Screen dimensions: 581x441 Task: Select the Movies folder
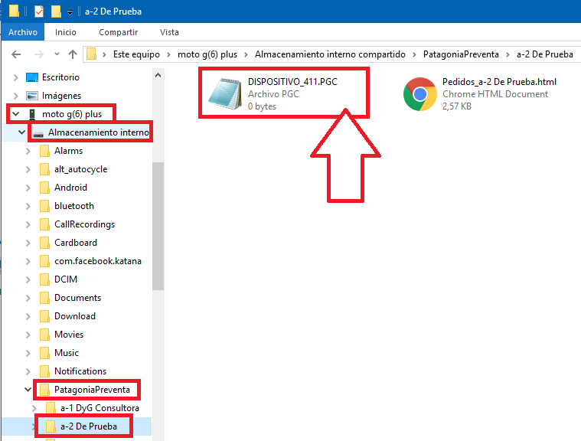coord(69,335)
